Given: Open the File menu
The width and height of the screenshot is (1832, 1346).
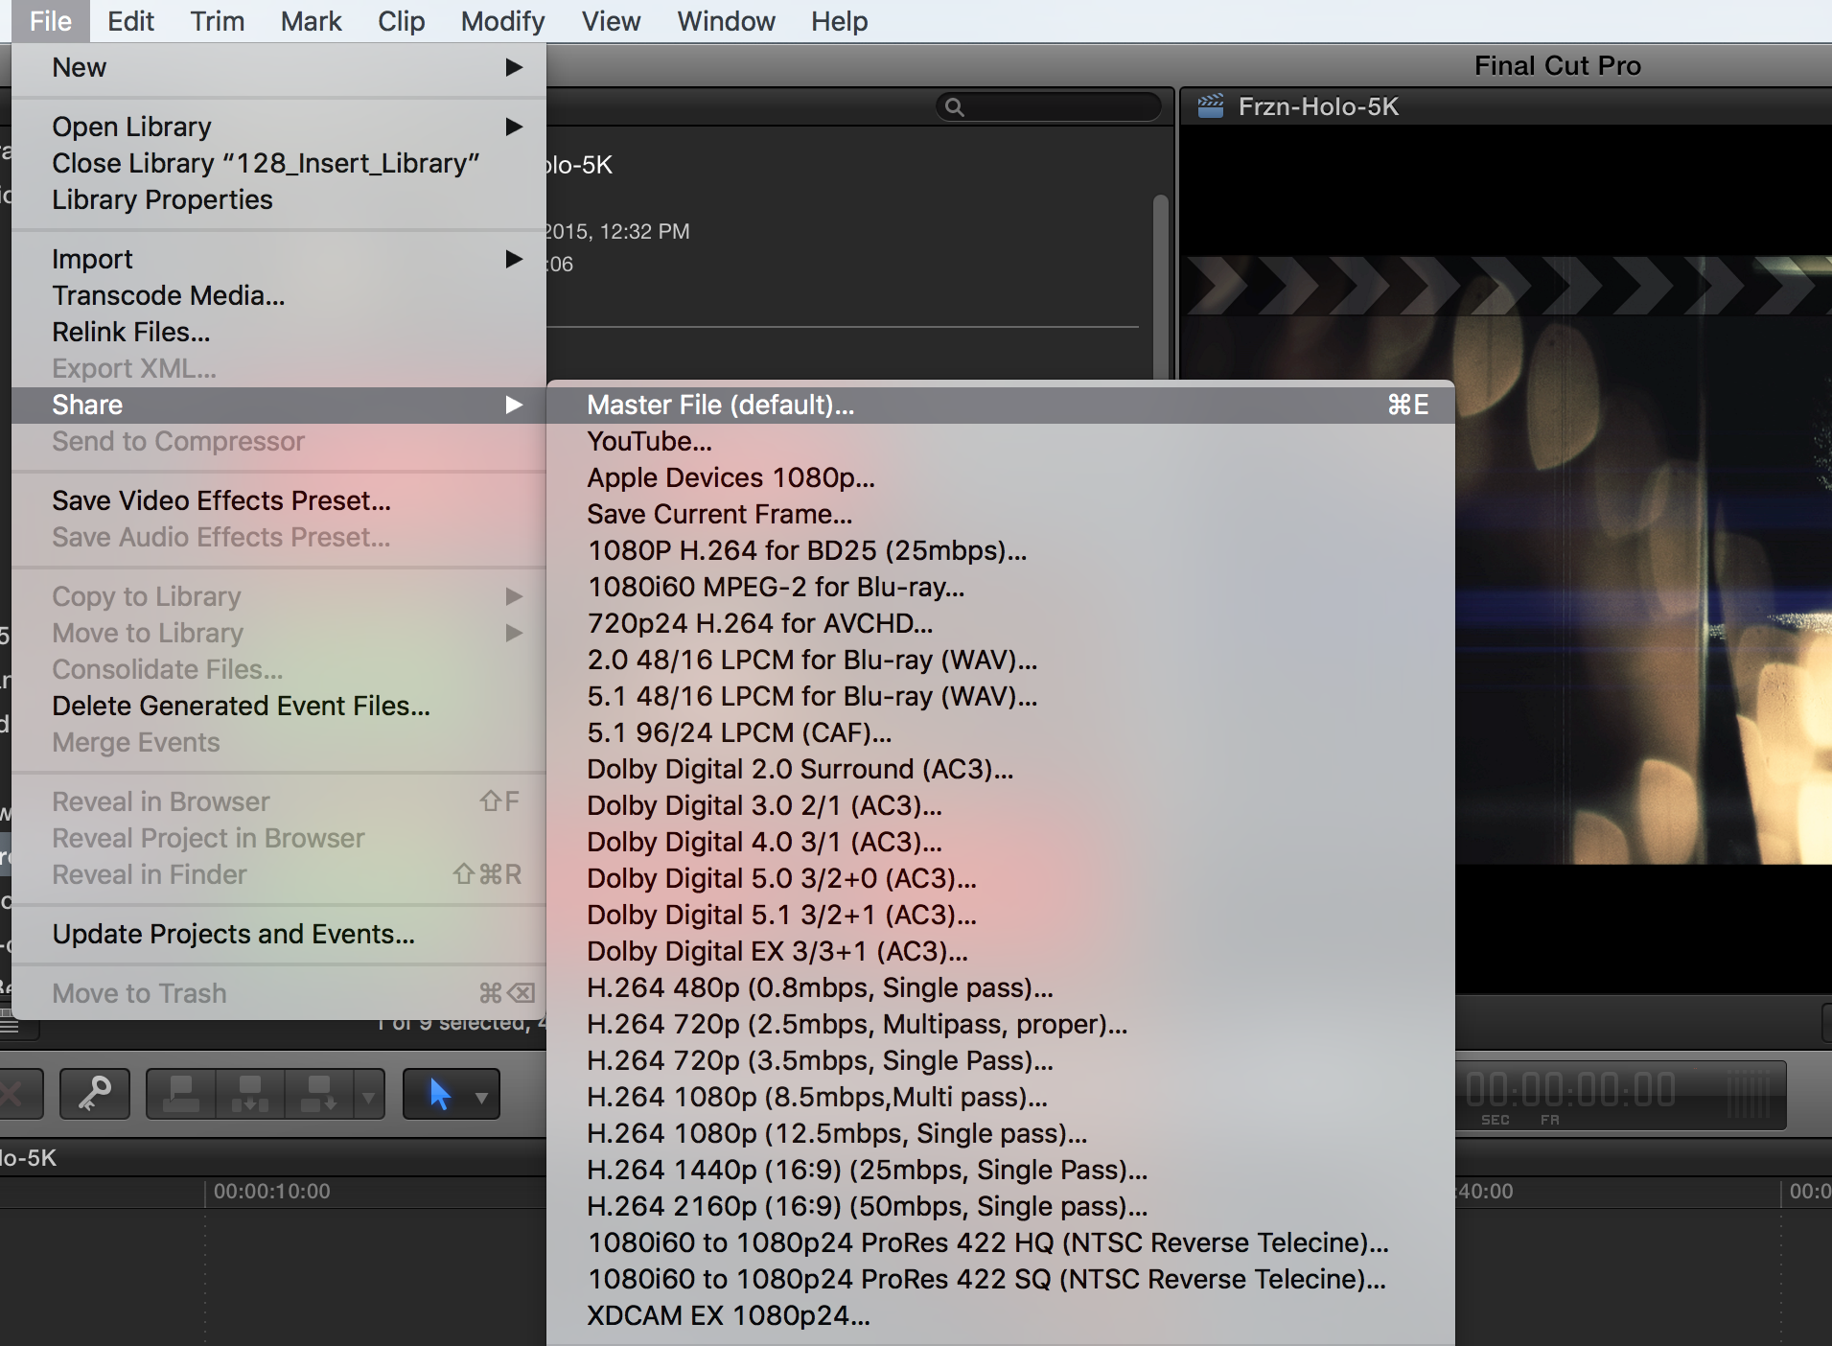Looking at the screenshot, I should 51,21.
